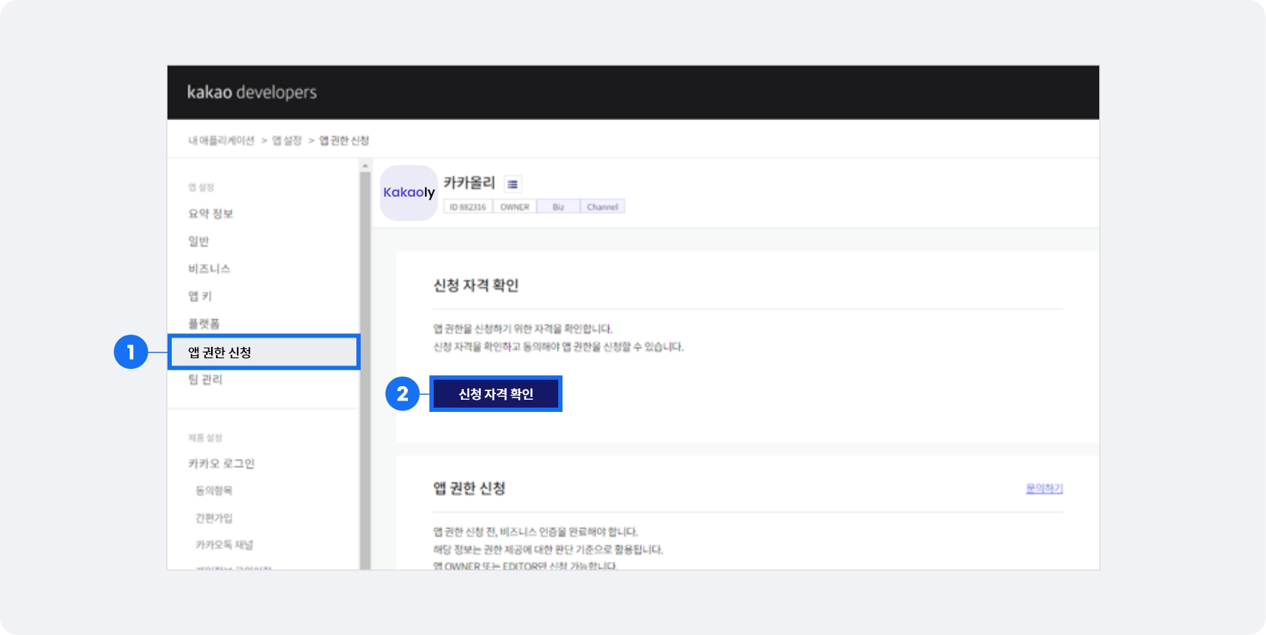Image resolution: width=1266 pixels, height=635 pixels.
Task: Open 비즈니스 in the sidebar
Action: tap(209, 269)
